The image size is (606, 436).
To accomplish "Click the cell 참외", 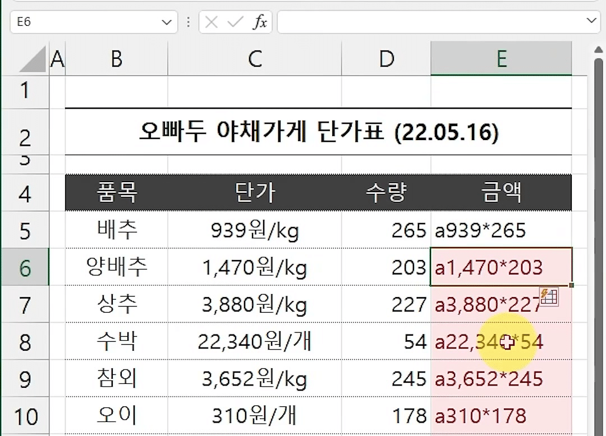I will pyautogui.click(x=117, y=378).
